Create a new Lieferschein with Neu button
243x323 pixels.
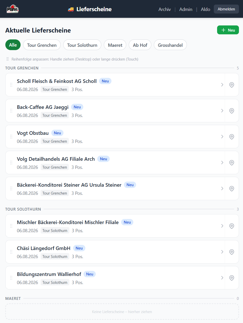[228, 30]
